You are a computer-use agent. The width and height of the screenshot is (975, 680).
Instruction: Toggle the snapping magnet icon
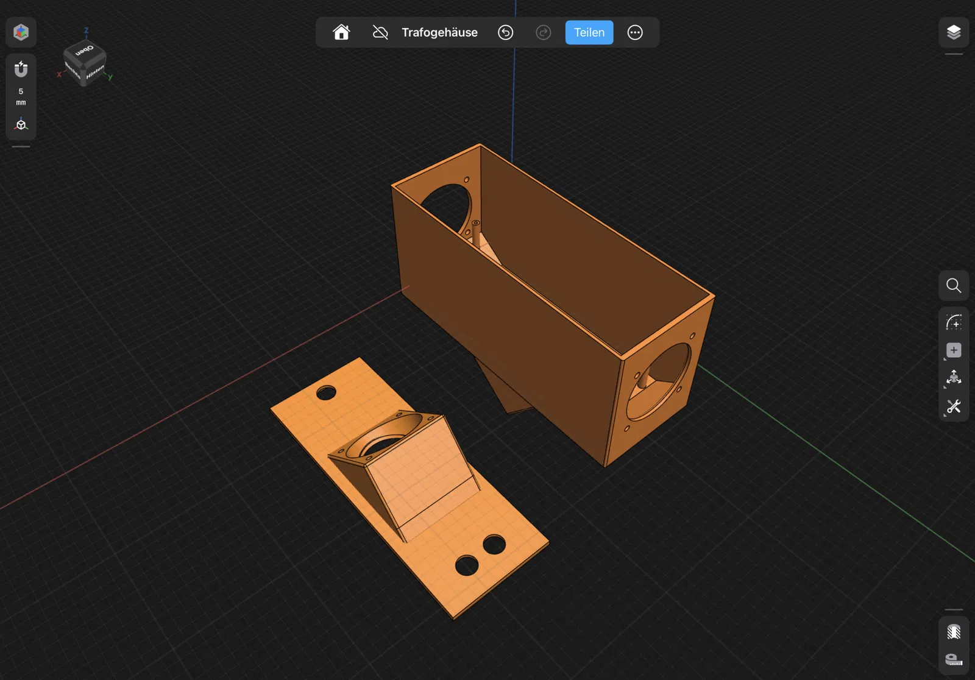[x=21, y=69]
